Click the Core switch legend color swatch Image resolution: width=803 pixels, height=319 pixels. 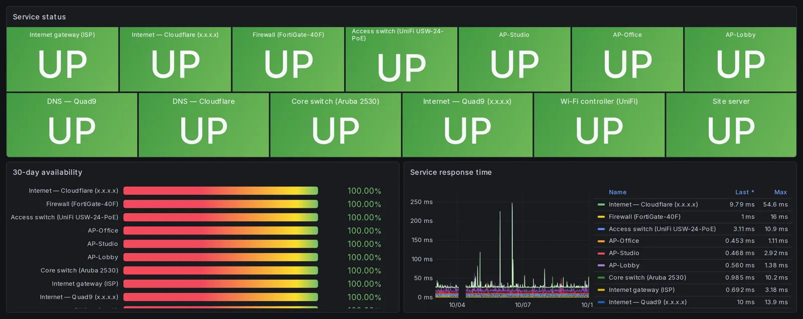(601, 277)
